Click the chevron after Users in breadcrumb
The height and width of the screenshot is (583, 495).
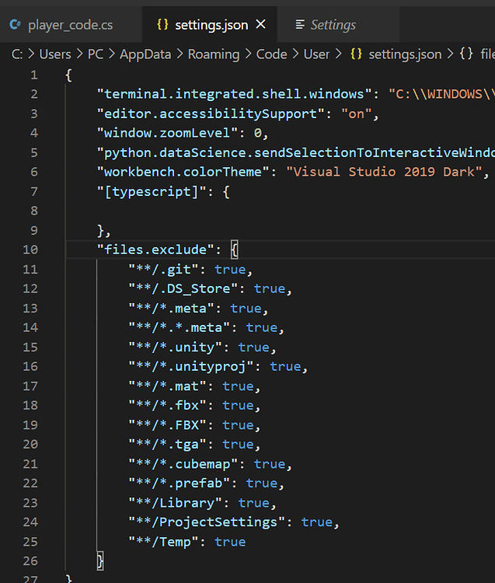[x=79, y=54]
